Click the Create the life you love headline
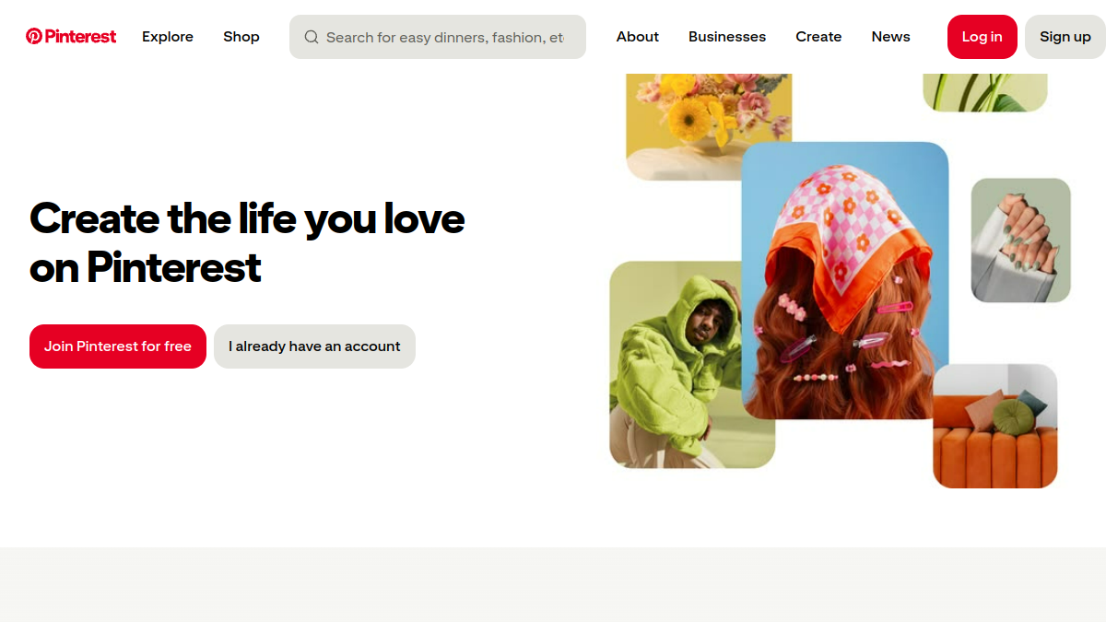This screenshot has width=1106, height=622. 247,242
